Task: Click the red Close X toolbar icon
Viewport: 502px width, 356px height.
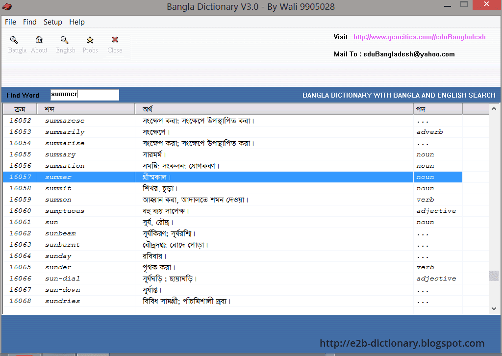Action: point(115,39)
